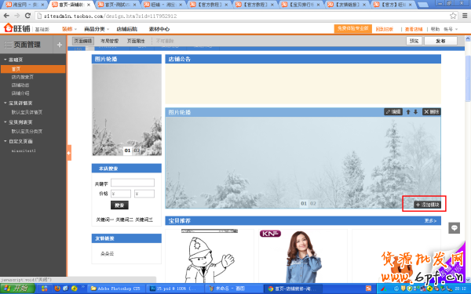Open the 装修 dropdown menu

[x=69, y=29]
